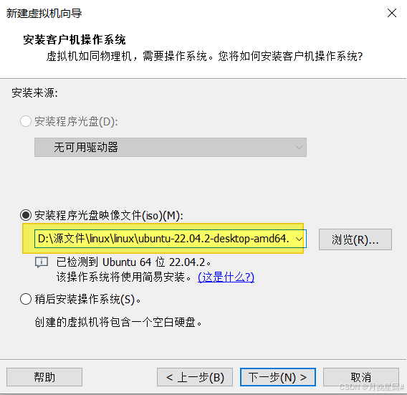Close the 新建虚拟机向导 dialog with X

pyautogui.click(x=392, y=13)
